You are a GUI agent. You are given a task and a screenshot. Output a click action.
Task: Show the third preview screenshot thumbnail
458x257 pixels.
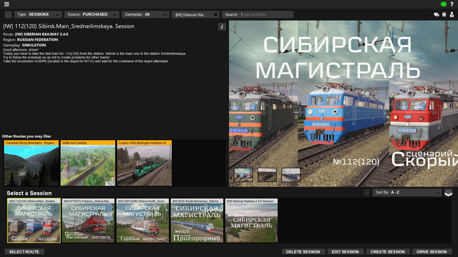pyautogui.click(x=291, y=175)
